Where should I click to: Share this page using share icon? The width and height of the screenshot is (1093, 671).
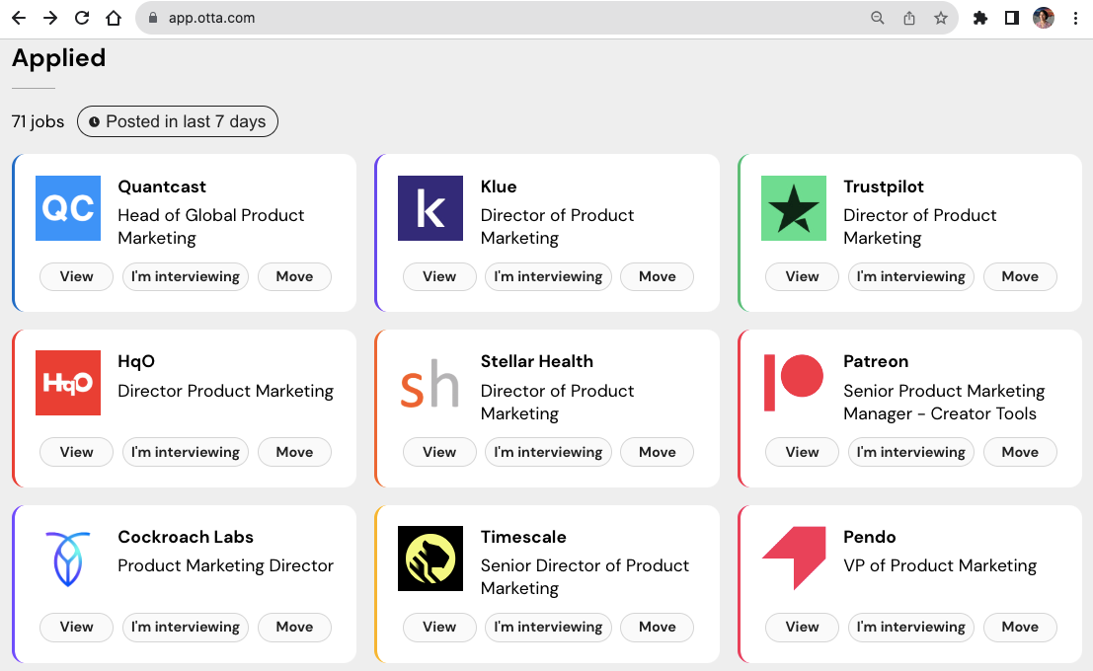point(909,18)
